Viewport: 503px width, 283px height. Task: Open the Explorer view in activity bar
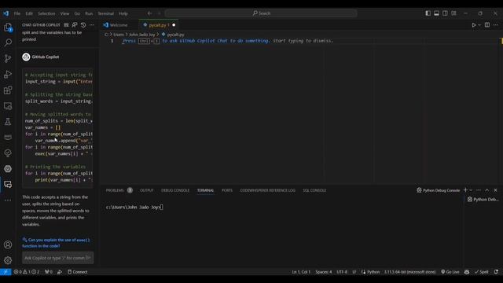tap(8, 28)
